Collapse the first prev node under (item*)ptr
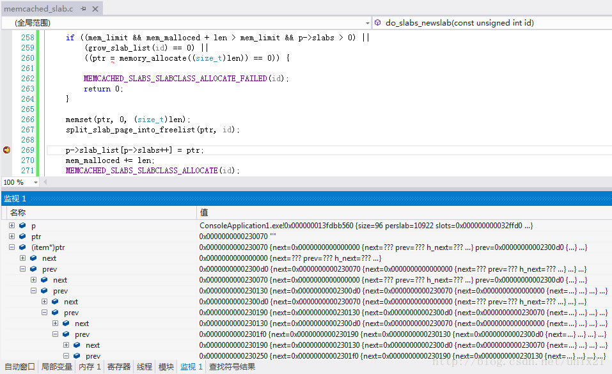 [22, 269]
